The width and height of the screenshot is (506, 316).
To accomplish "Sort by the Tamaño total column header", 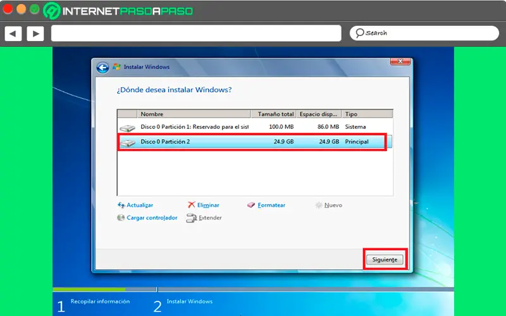I will pos(274,114).
